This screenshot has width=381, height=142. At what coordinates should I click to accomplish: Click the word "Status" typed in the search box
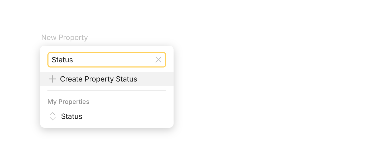tap(62, 60)
